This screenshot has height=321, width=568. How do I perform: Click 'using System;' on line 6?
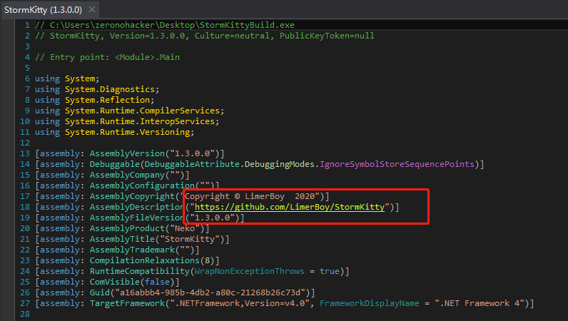[67, 78]
